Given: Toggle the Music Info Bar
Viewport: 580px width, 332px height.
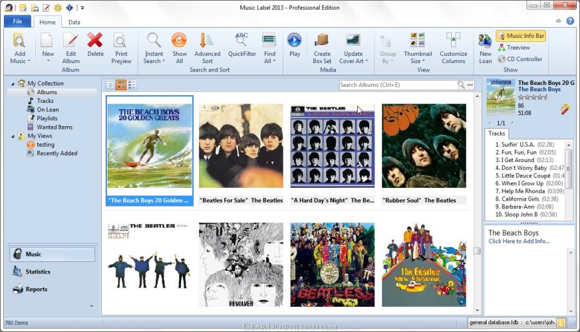Looking at the screenshot, I should tap(521, 36).
